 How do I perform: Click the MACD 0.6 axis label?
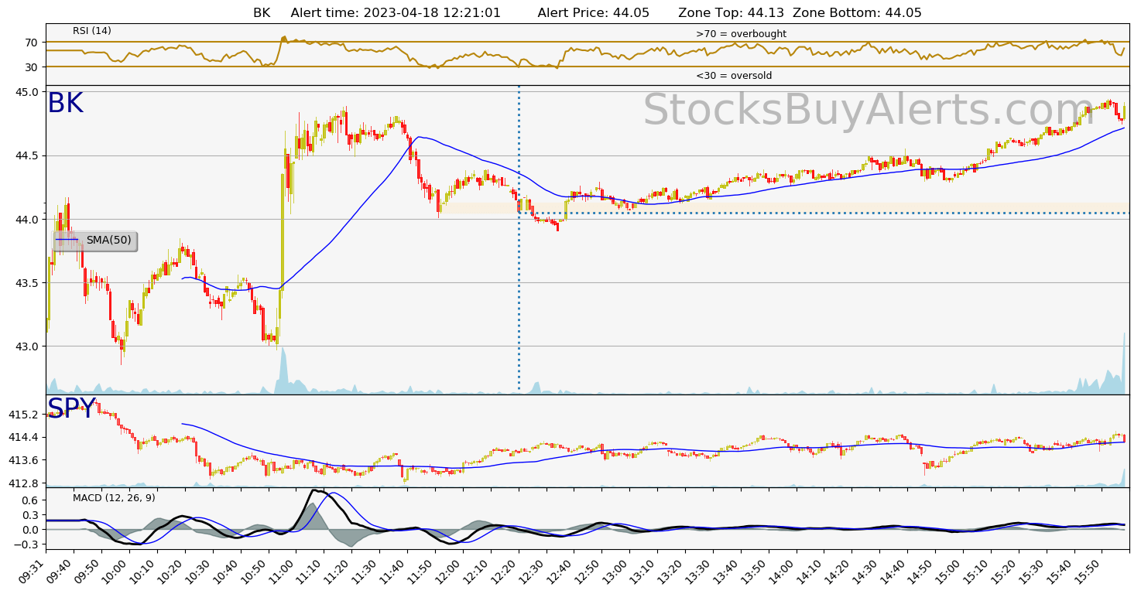click(x=30, y=500)
